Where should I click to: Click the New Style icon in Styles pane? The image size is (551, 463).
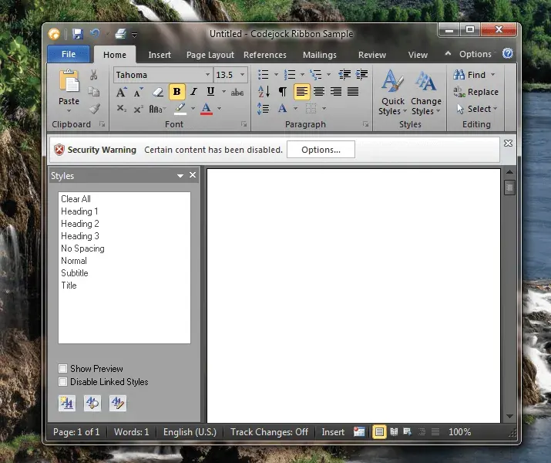pos(67,403)
